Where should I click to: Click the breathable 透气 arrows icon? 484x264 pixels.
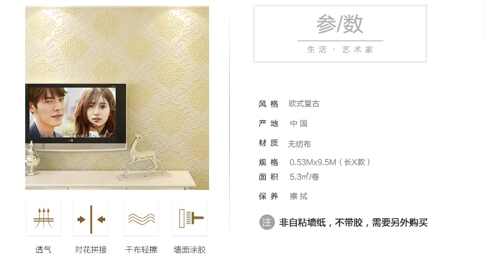43,219
